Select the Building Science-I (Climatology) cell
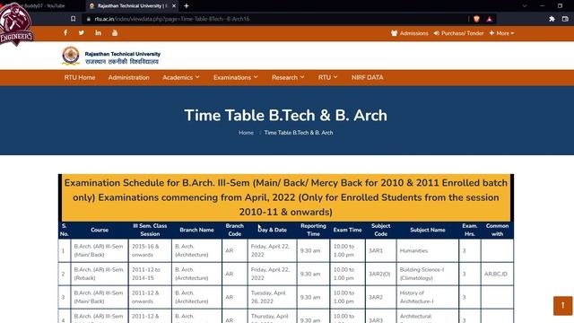 pyautogui.click(x=428, y=274)
